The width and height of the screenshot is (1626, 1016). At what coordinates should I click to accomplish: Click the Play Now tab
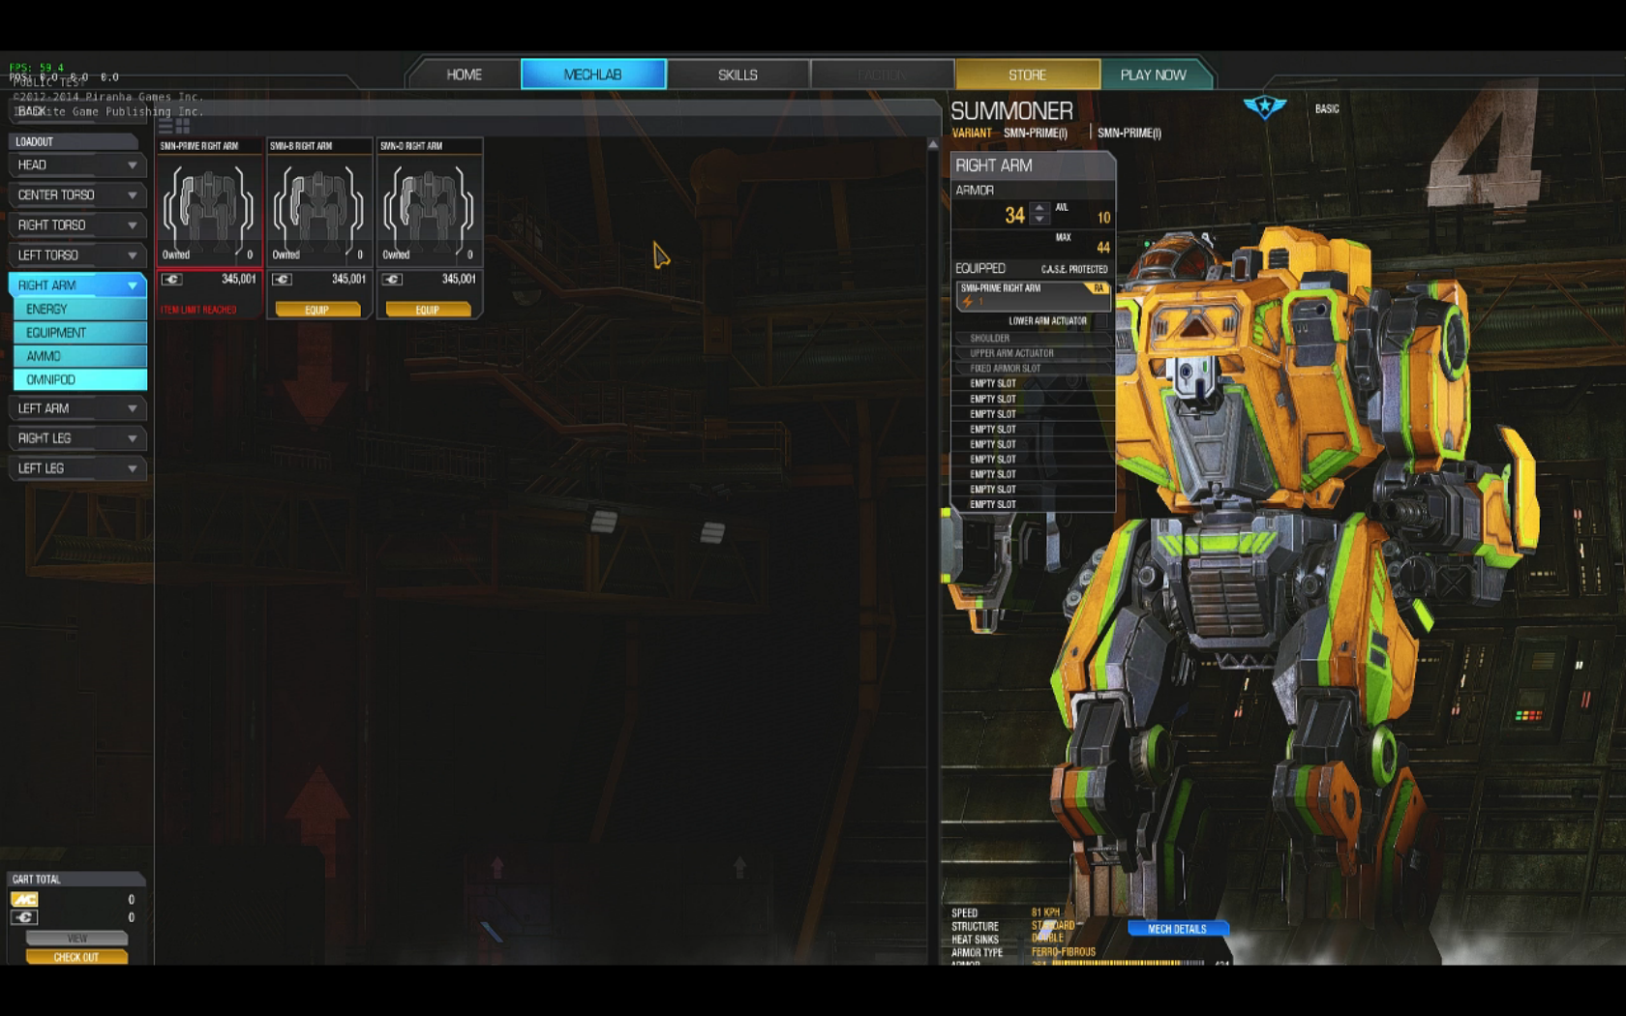pyautogui.click(x=1153, y=75)
